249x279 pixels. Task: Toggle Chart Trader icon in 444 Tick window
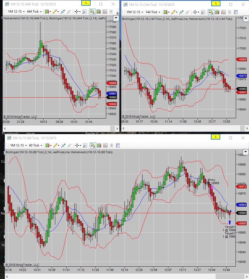click(92, 12)
